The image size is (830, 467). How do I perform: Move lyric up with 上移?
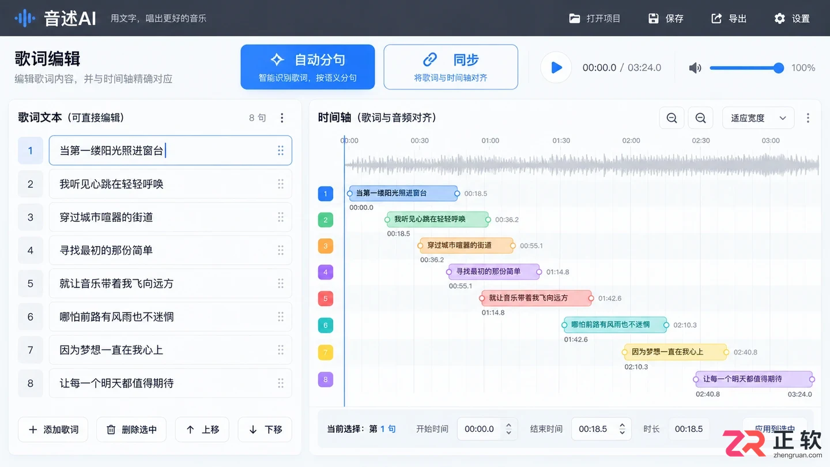click(202, 430)
